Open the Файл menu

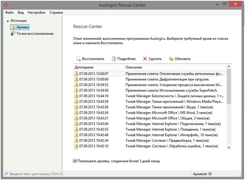click(9, 12)
